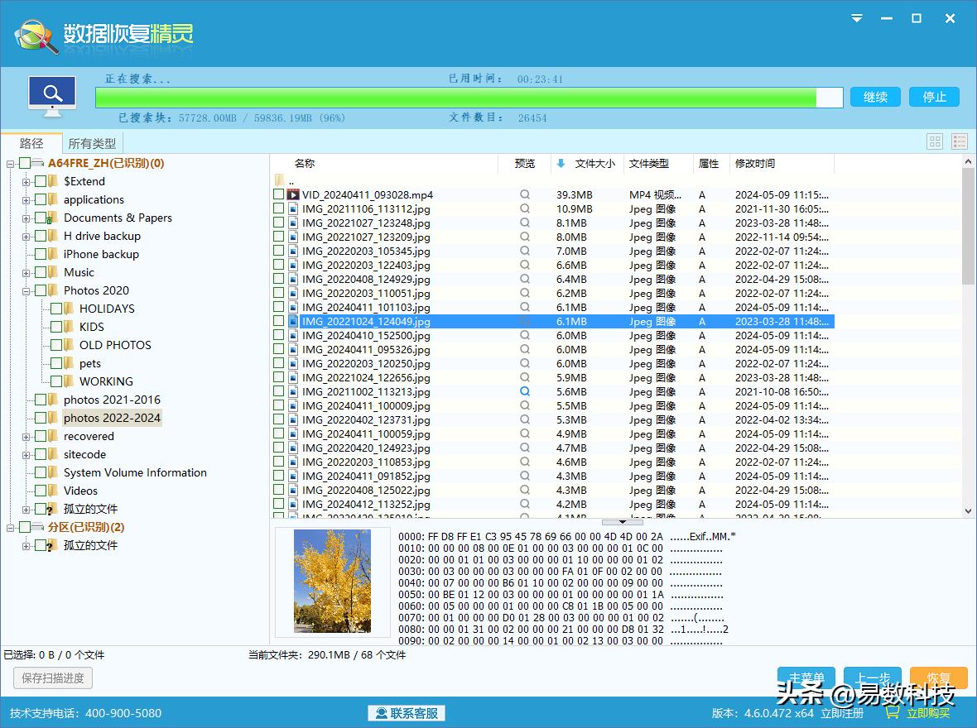Image resolution: width=977 pixels, height=728 pixels.
Task: Click preview magnifier for IMG_20211002_113213.jpg
Action: coord(525,391)
